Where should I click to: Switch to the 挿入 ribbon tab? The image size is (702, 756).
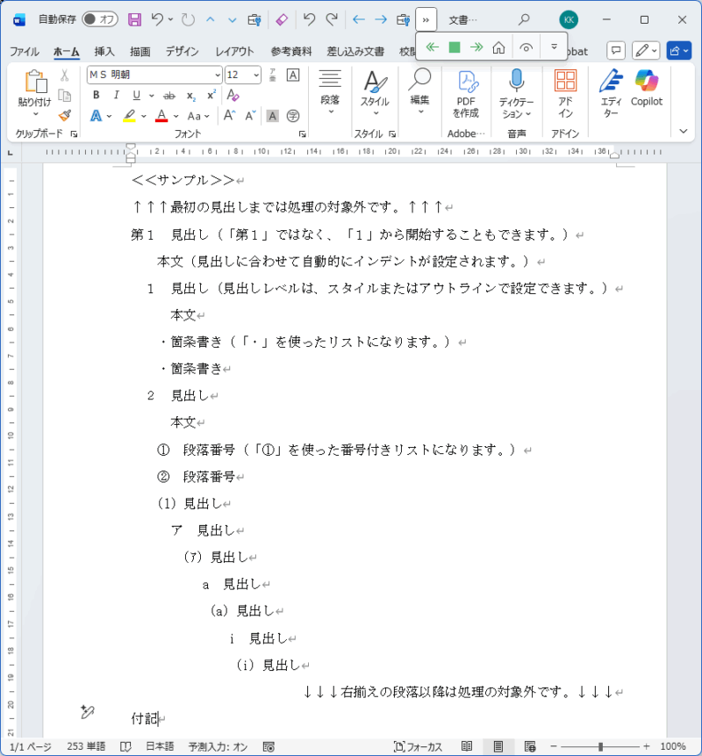point(104,52)
